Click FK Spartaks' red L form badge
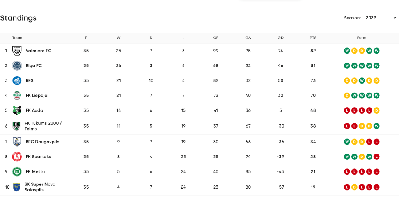The width and height of the screenshot is (399, 208). (376, 157)
